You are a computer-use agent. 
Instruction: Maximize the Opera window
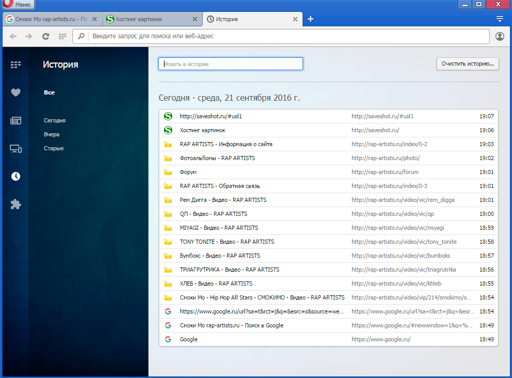(x=479, y=4)
